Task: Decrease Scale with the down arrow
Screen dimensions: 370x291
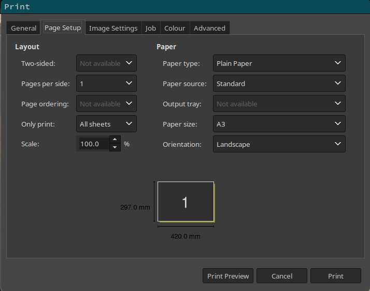Action: pyautogui.click(x=115, y=148)
